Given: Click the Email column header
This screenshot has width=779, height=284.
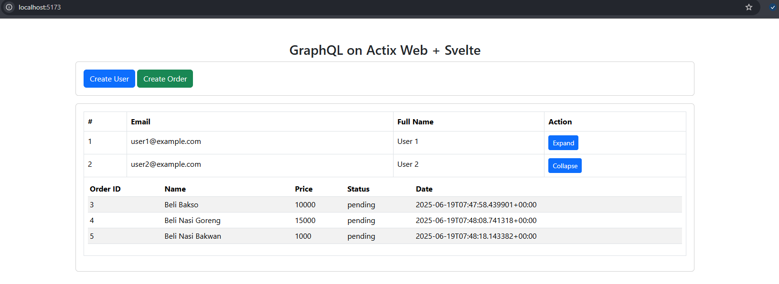Looking at the screenshot, I should 140,122.
